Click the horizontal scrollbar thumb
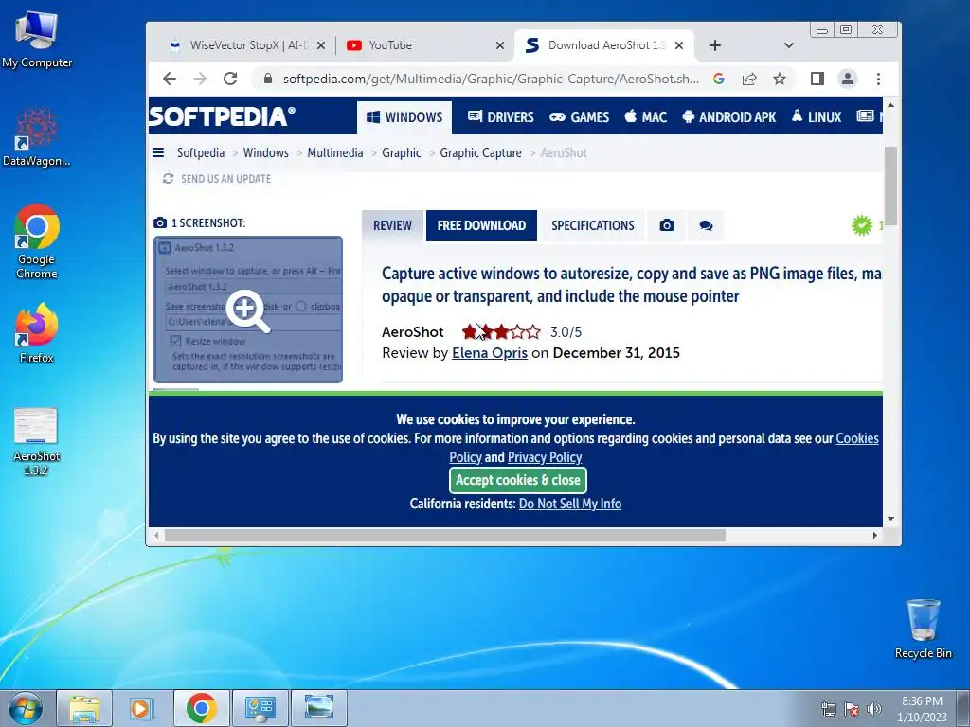The height and width of the screenshot is (727, 970). [444, 536]
